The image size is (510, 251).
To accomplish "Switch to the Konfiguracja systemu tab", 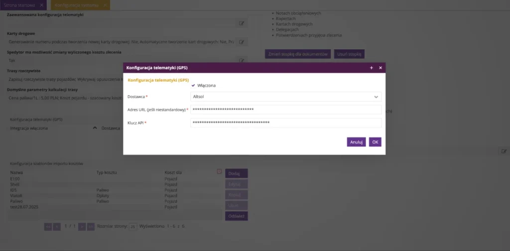I will 76,5.
